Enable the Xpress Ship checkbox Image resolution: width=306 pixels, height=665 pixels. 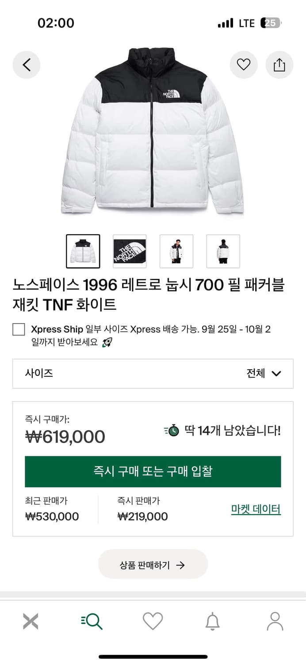pos(18,329)
